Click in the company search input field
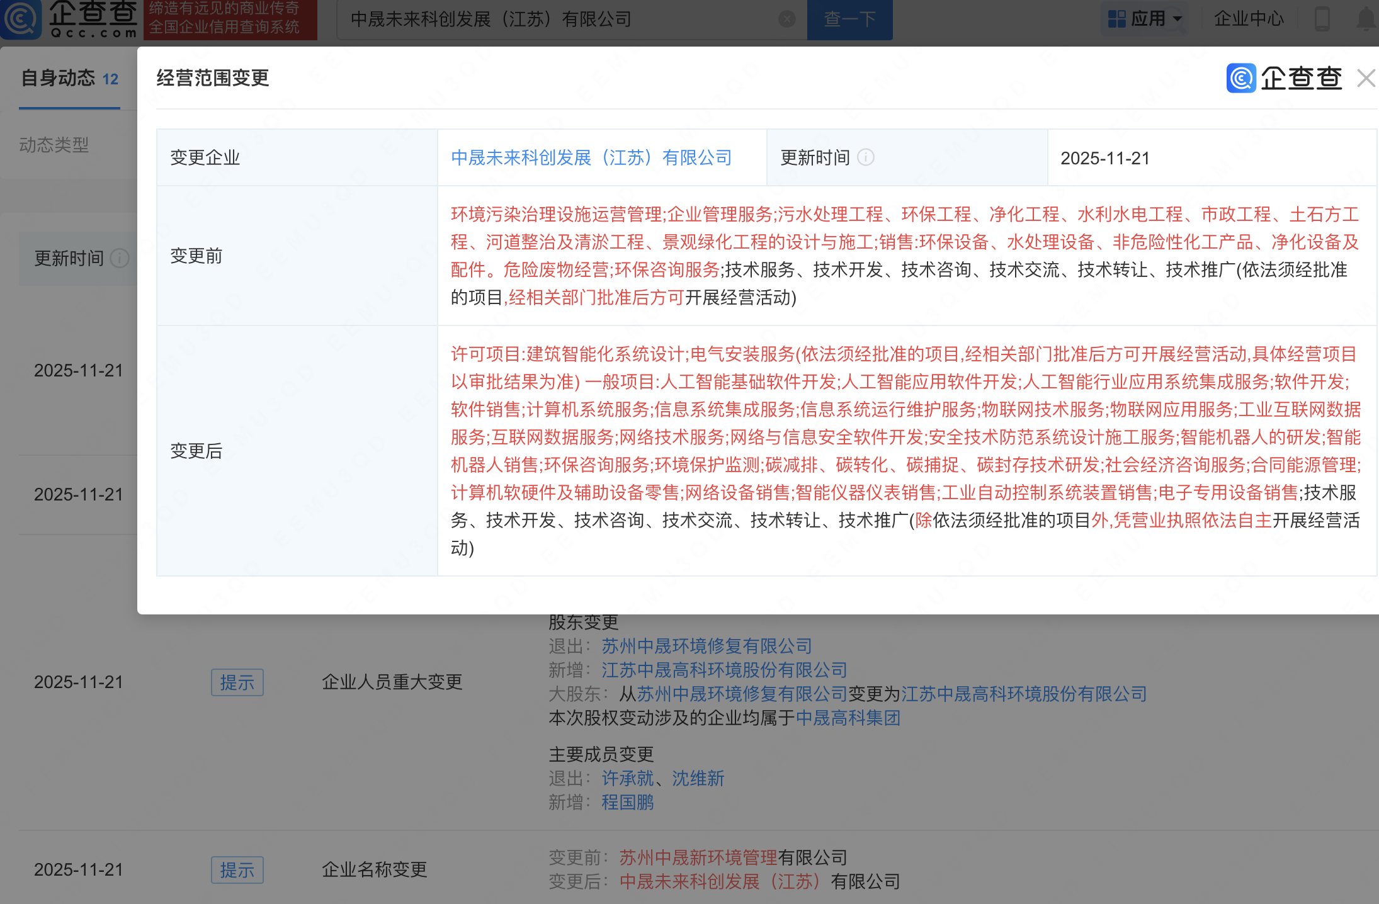1379x904 pixels. pos(554,20)
